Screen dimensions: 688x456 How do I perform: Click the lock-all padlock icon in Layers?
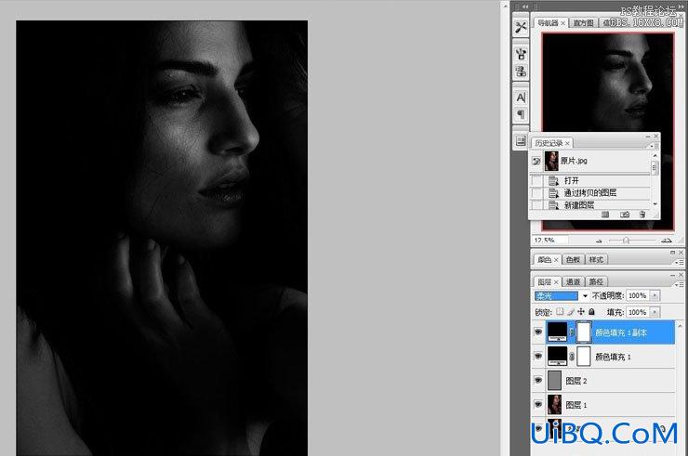[x=591, y=312]
